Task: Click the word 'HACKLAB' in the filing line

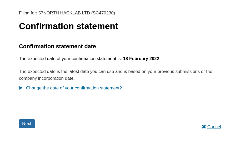Action: 71,13
